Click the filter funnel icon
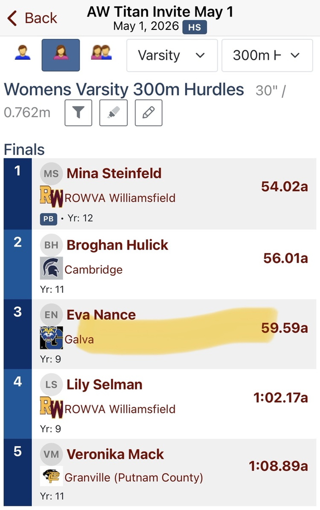The image size is (320, 510). click(78, 113)
